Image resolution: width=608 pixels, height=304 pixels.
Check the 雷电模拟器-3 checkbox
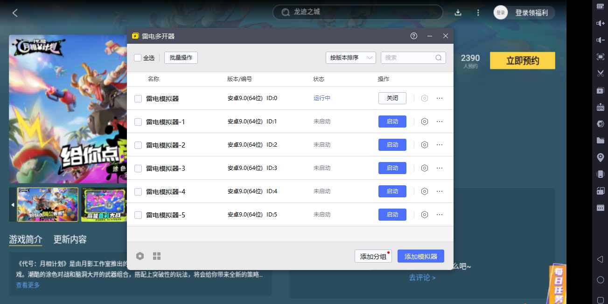pyautogui.click(x=138, y=169)
